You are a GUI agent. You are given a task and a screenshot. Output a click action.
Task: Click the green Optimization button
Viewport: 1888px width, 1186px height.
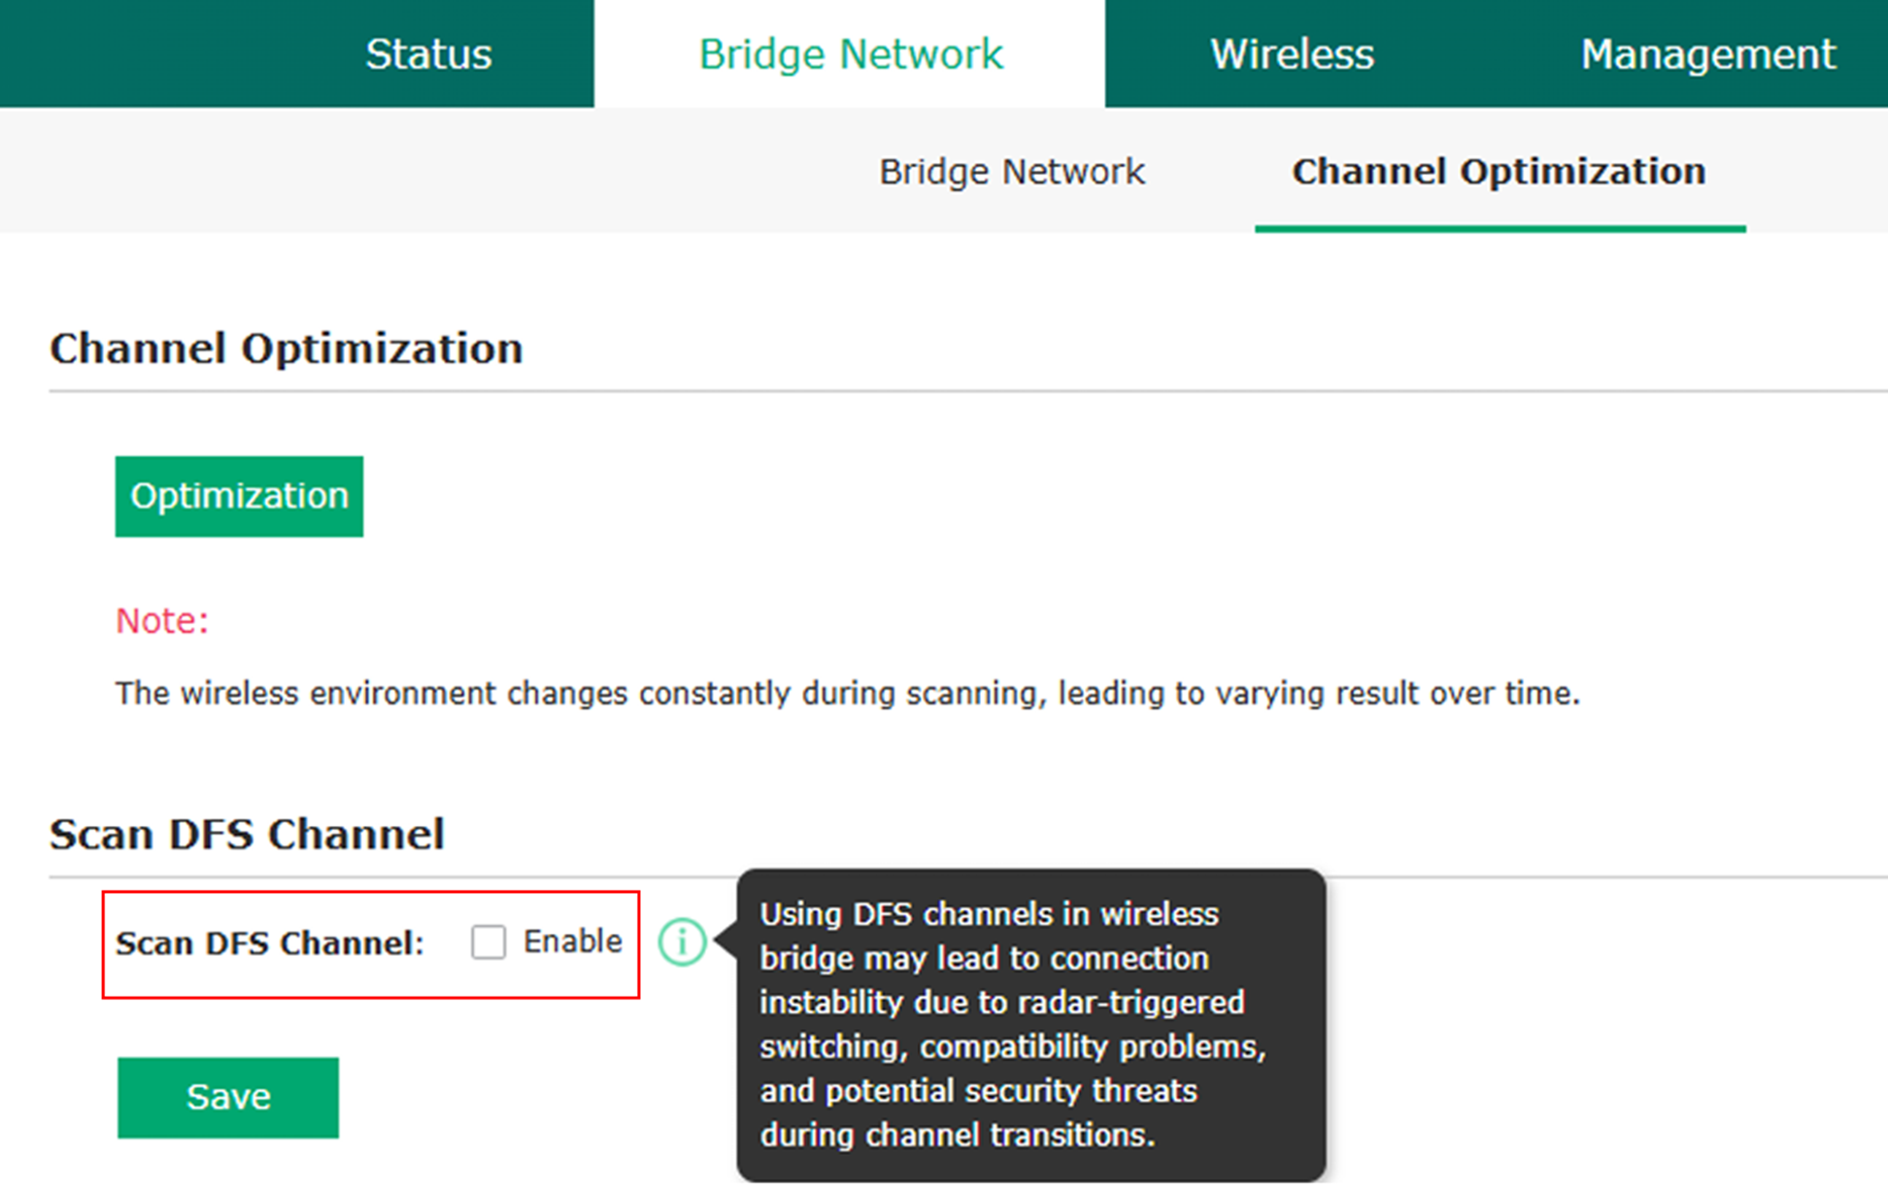coord(239,496)
